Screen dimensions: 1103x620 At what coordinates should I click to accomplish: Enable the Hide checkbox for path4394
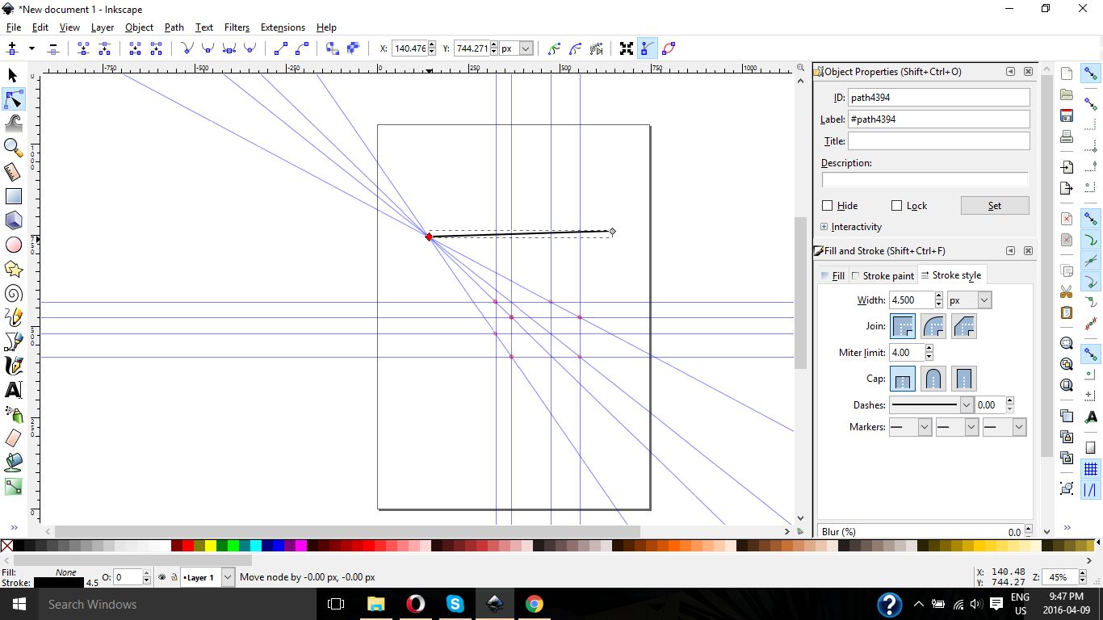pos(827,205)
